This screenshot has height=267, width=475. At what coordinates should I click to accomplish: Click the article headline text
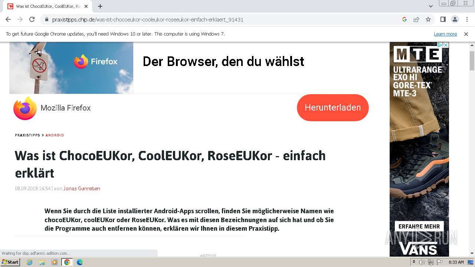170,164
